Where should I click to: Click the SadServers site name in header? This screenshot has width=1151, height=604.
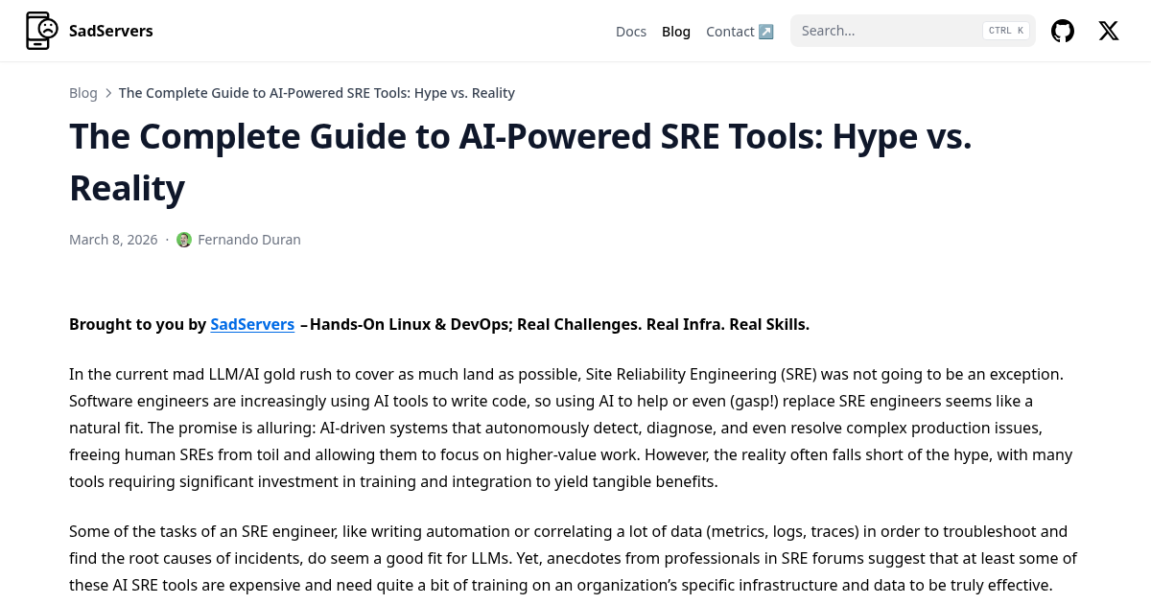[x=111, y=31]
